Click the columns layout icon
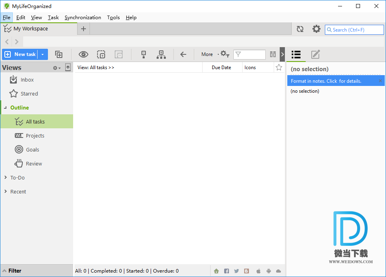386x277 pixels. (x=273, y=54)
